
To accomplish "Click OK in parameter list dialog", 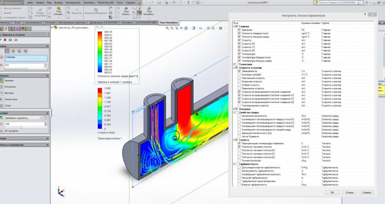I will coord(332,193).
